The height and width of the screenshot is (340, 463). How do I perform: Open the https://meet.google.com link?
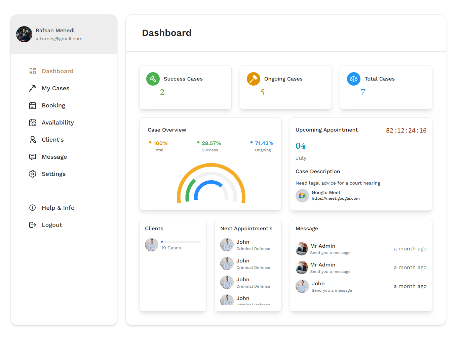tap(336, 198)
